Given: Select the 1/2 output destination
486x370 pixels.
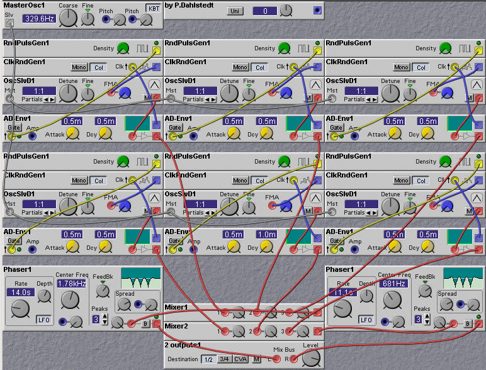Looking at the screenshot, I should (207, 359).
